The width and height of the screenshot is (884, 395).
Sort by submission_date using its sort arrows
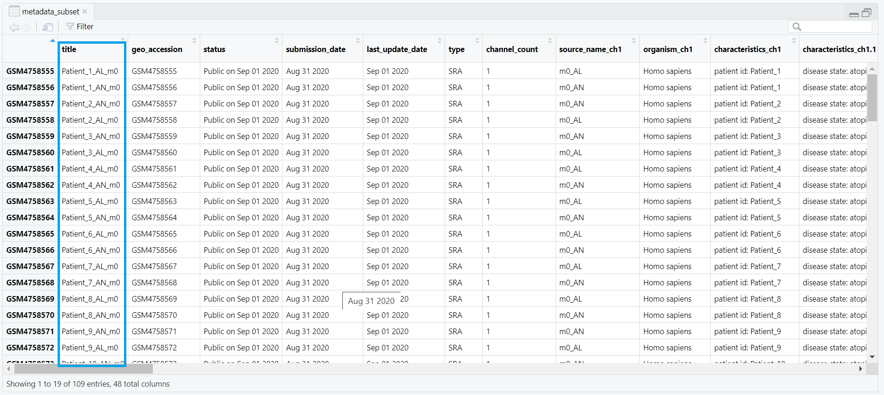point(358,40)
